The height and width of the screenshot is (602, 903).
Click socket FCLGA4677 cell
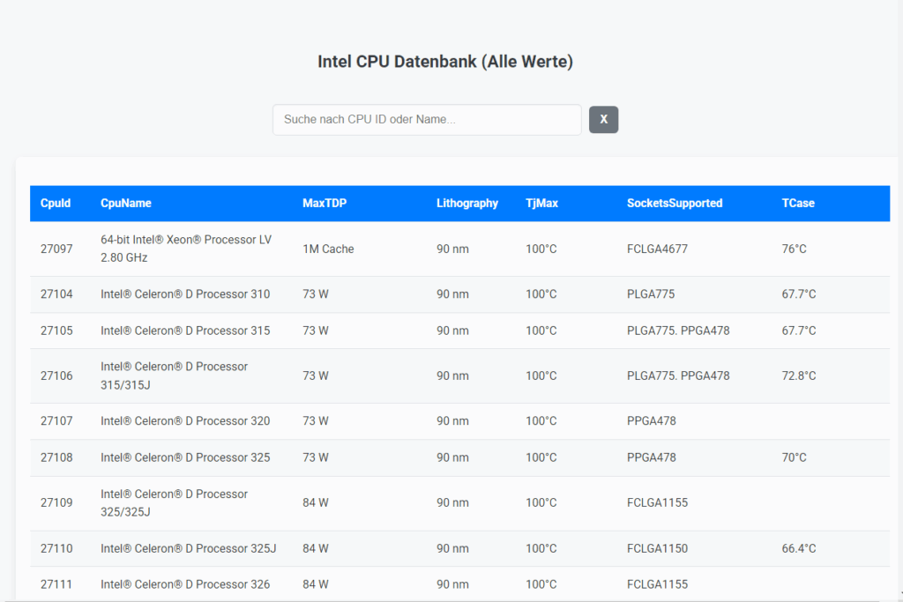point(657,249)
